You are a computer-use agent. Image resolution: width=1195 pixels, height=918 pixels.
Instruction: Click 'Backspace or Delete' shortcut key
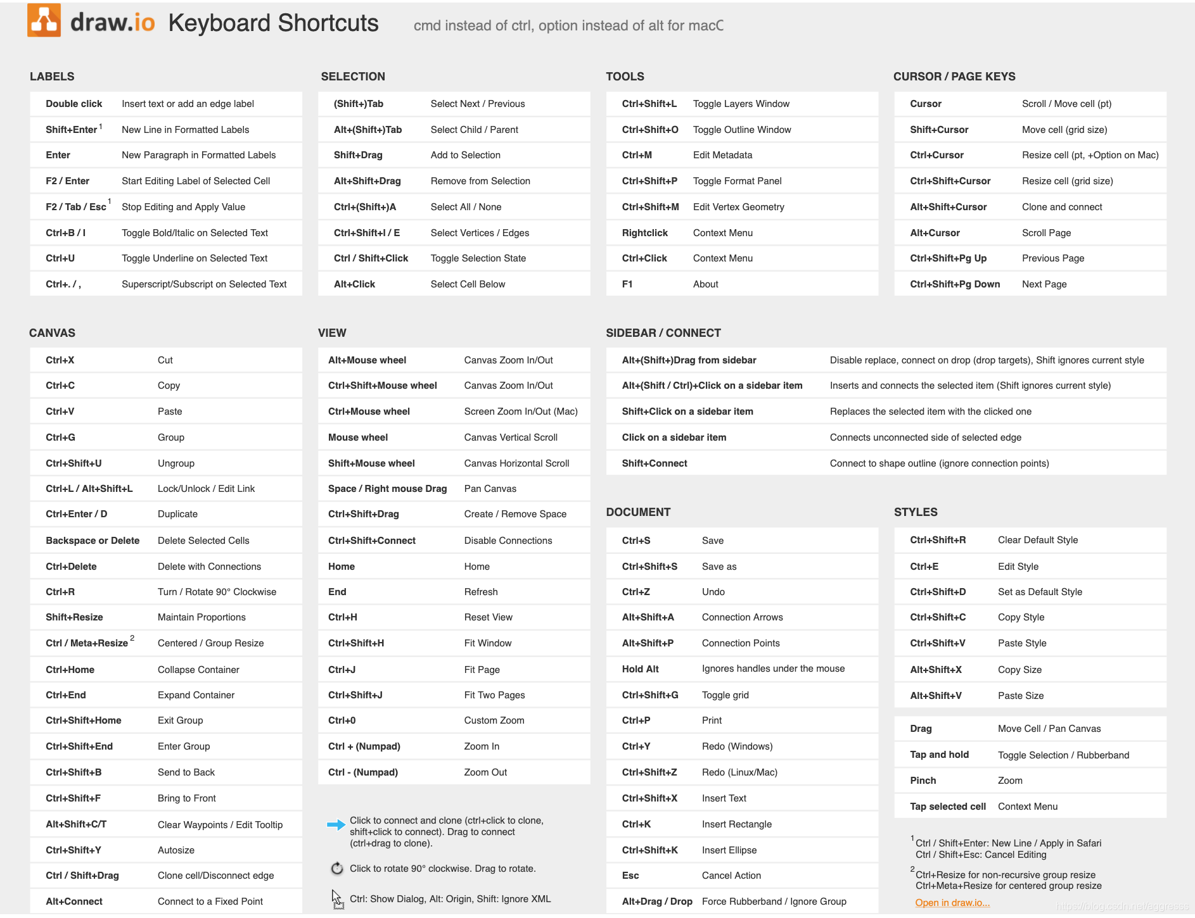coord(93,541)
